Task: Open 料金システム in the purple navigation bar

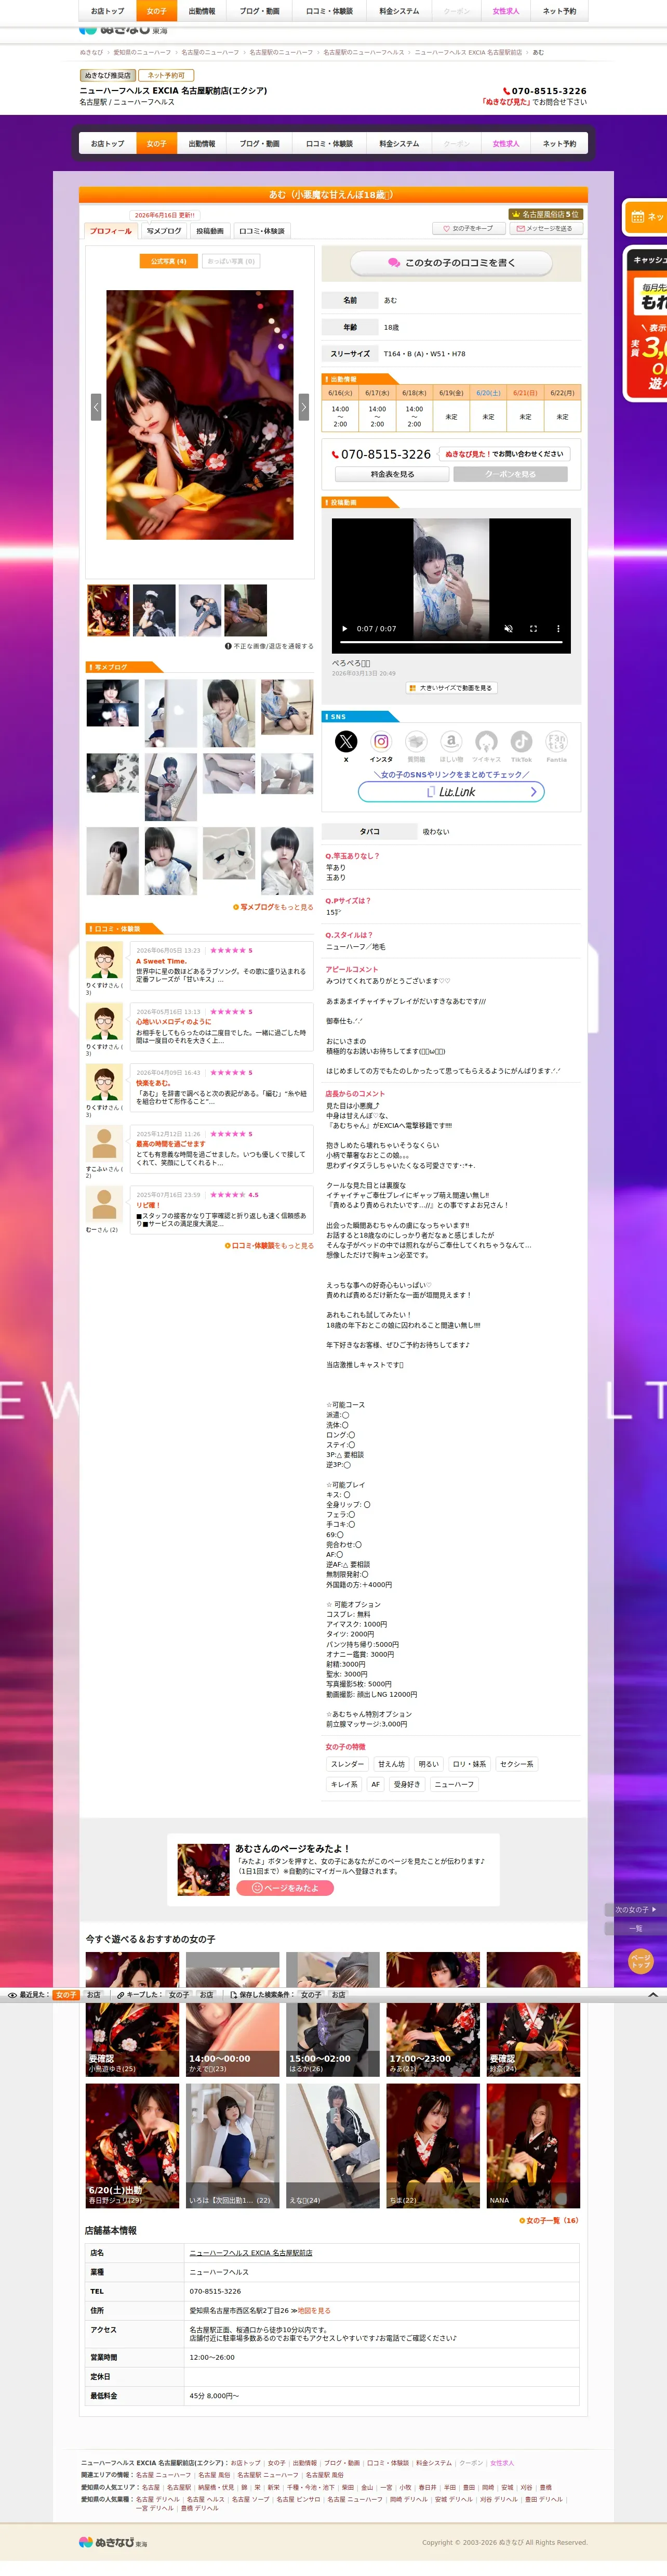Action: pos(399,144)
